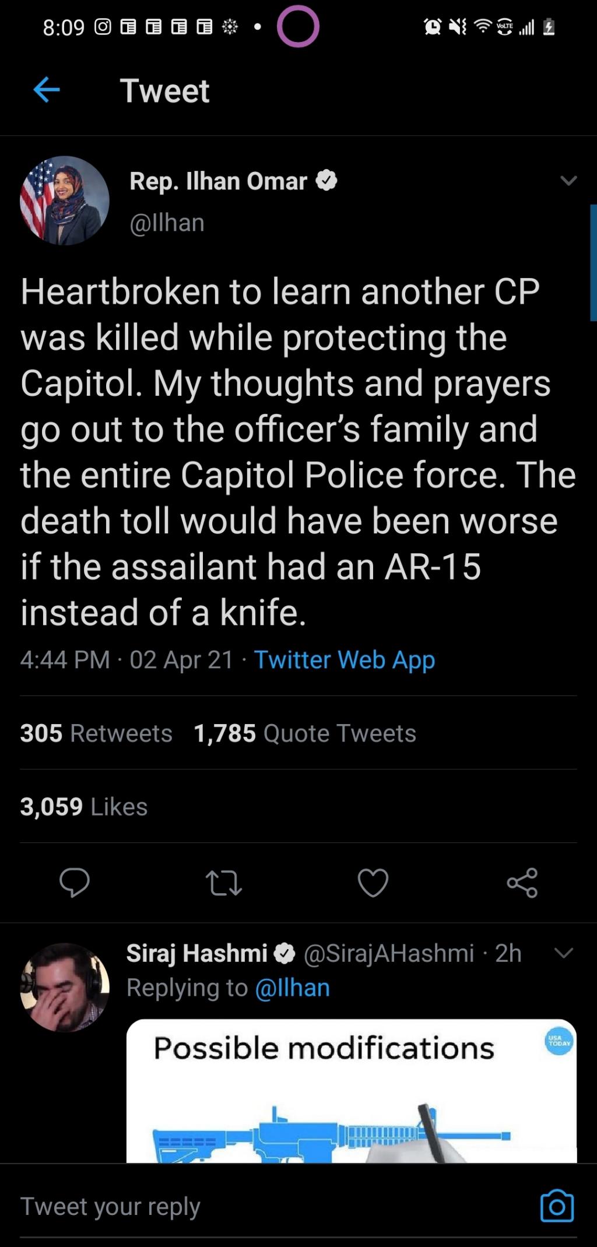Retweet using the retweet arrows icon
597x1247 pixels.
click(224, 882)
